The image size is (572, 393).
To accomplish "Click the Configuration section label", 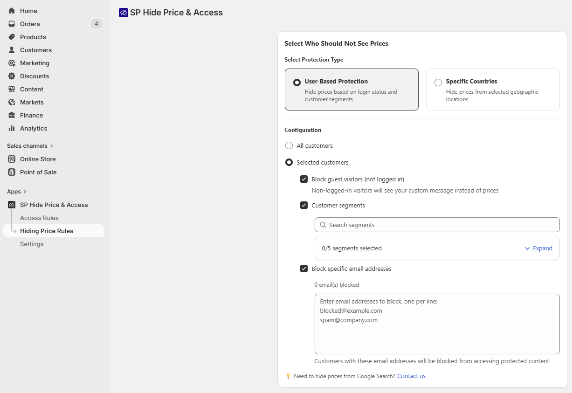I will pos(303,130).
